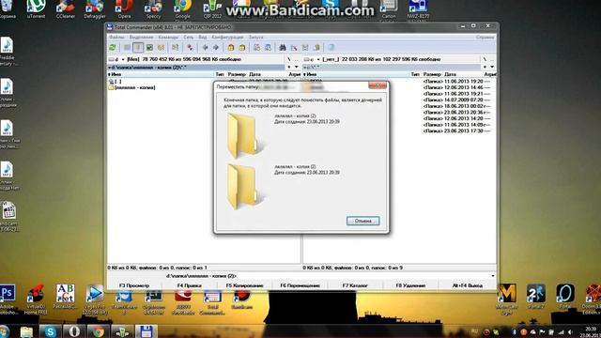Click the F4 Правка button
The width and height of the screenshot is (601, 338).
pyautogui.click(x=190, y=285)
